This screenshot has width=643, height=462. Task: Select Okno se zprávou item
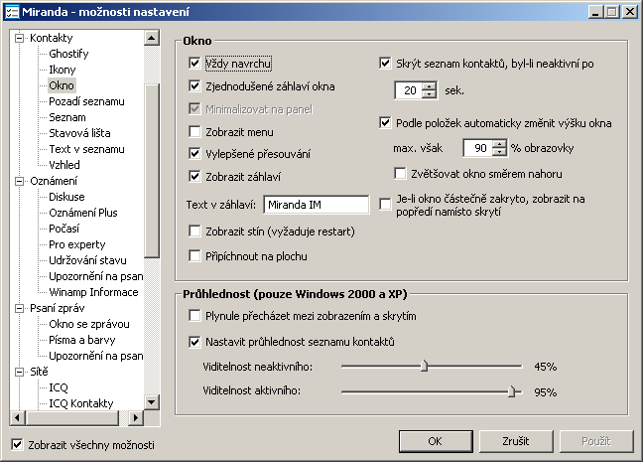click(x=89, y=324)
